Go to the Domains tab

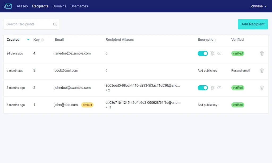pos(59,6)
